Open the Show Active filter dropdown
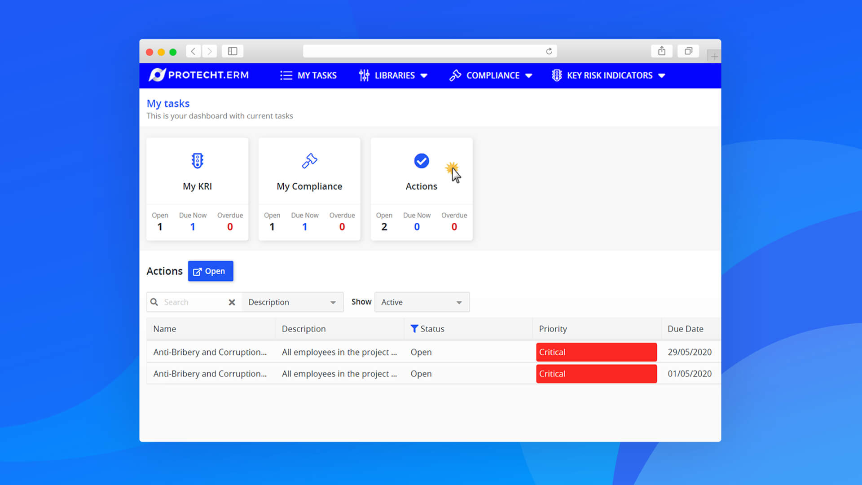Viewport: 862px width, 485px height. click(x=422, y=302)
